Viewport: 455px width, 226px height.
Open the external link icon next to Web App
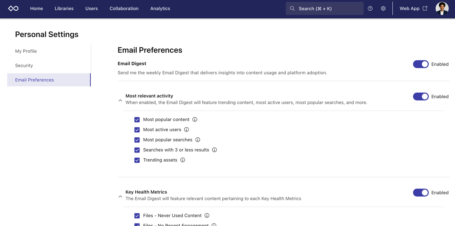tap(425, 8)
